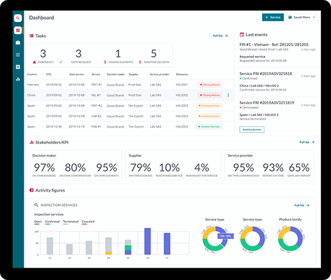Sort by the ETD column header

48,74
